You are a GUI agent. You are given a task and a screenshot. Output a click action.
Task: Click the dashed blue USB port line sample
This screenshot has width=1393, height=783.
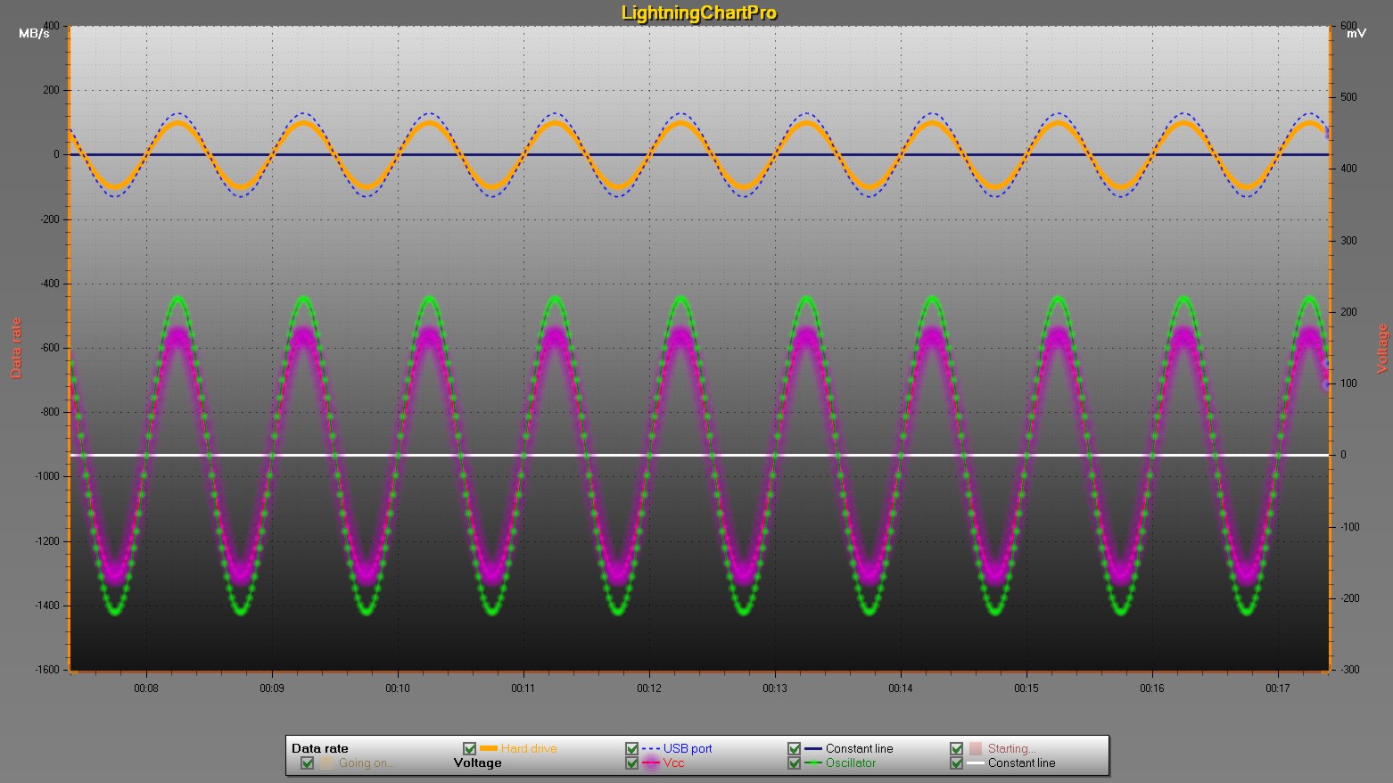click(651, 748)
